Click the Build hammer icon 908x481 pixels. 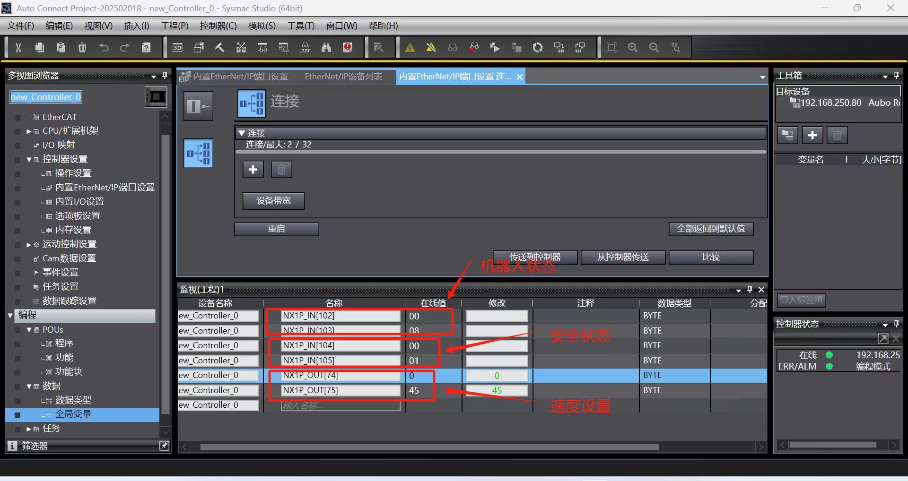pos(220,47)
